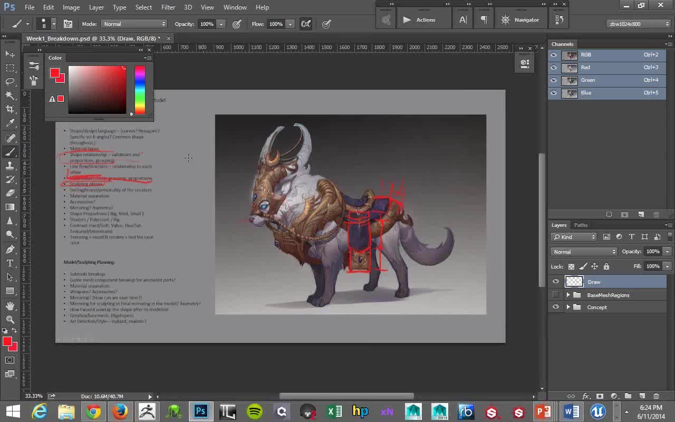675x422 pixels.
Task: Open the brush blending Mode dropdown
Action: pyautogui.click(x=134, y=24)
